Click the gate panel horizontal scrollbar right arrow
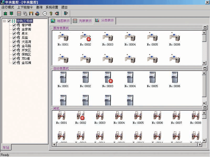The height and width of the screenshot is (157, 210). click(x=200, y=144)
